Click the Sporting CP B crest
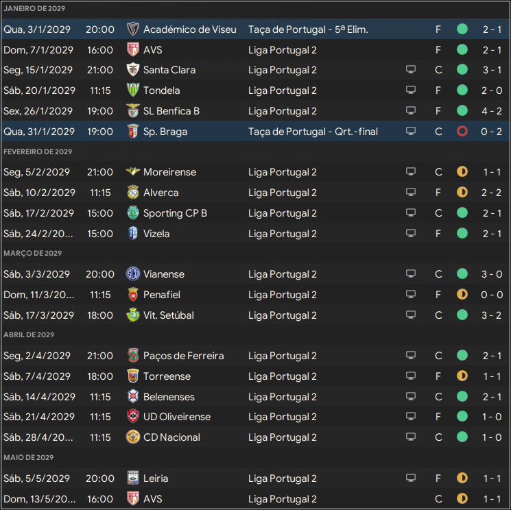The height and width of the screenshot is (510, 511). 132,213
